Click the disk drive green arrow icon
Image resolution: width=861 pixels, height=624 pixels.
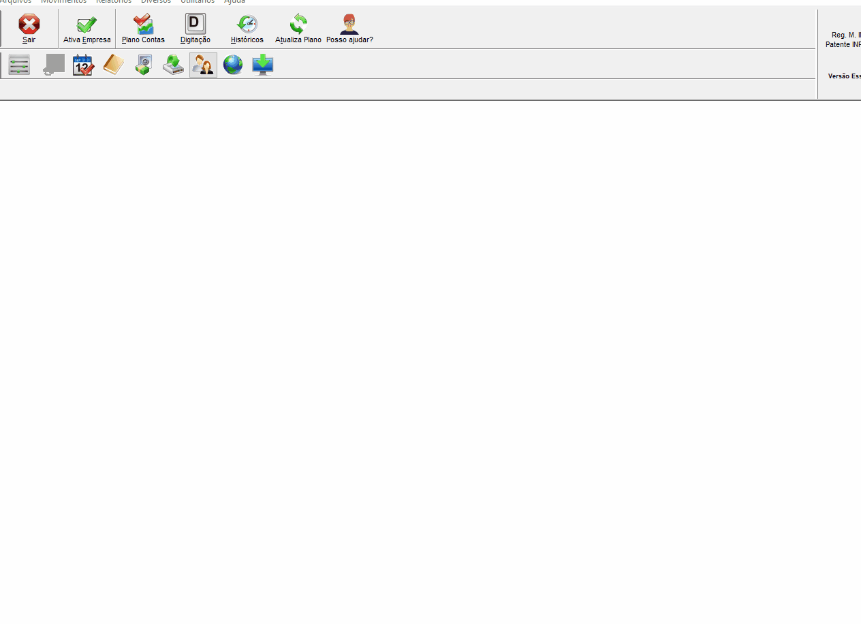173,65
